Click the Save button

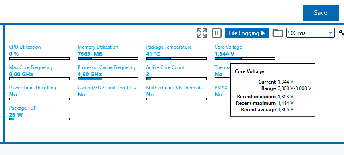coord(320,13)
